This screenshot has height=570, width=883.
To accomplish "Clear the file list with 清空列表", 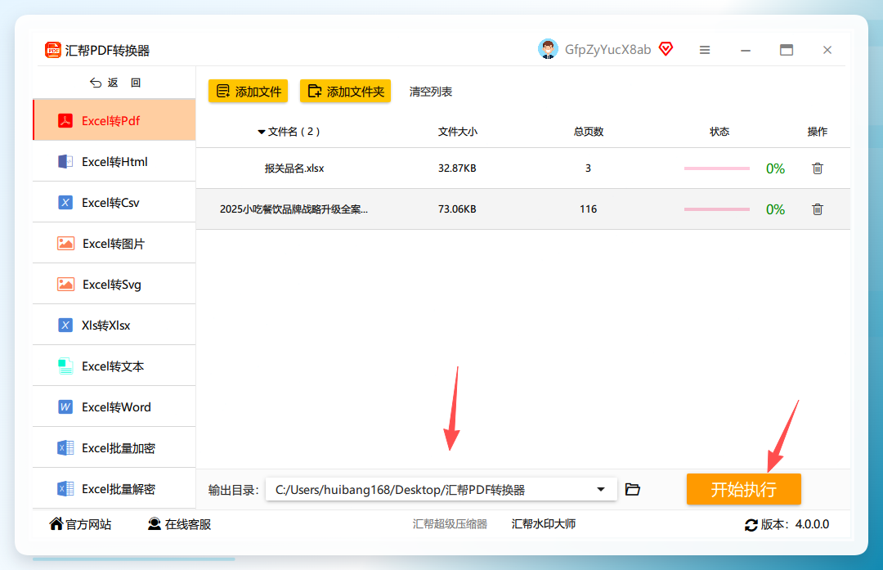I will point(431,92).
